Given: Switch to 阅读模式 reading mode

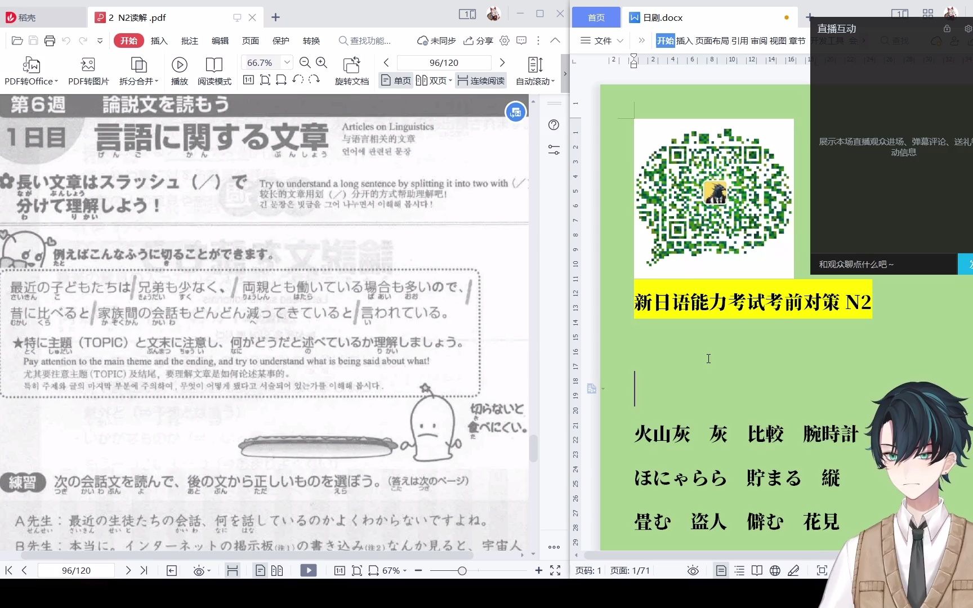Looking at the screenshot, I should coord(215,71).
